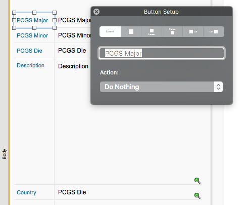Viewport: 248px width, 205px height.
Task: Choose the icon-above-label button layout
Action: (x=152, y=31)
